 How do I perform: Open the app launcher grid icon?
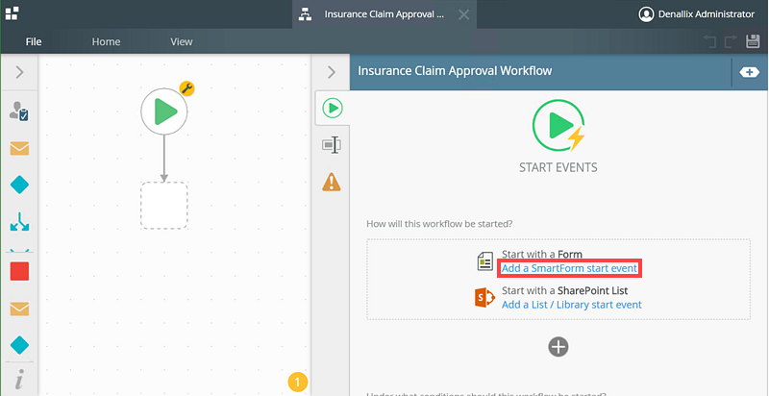click(12, 13)
